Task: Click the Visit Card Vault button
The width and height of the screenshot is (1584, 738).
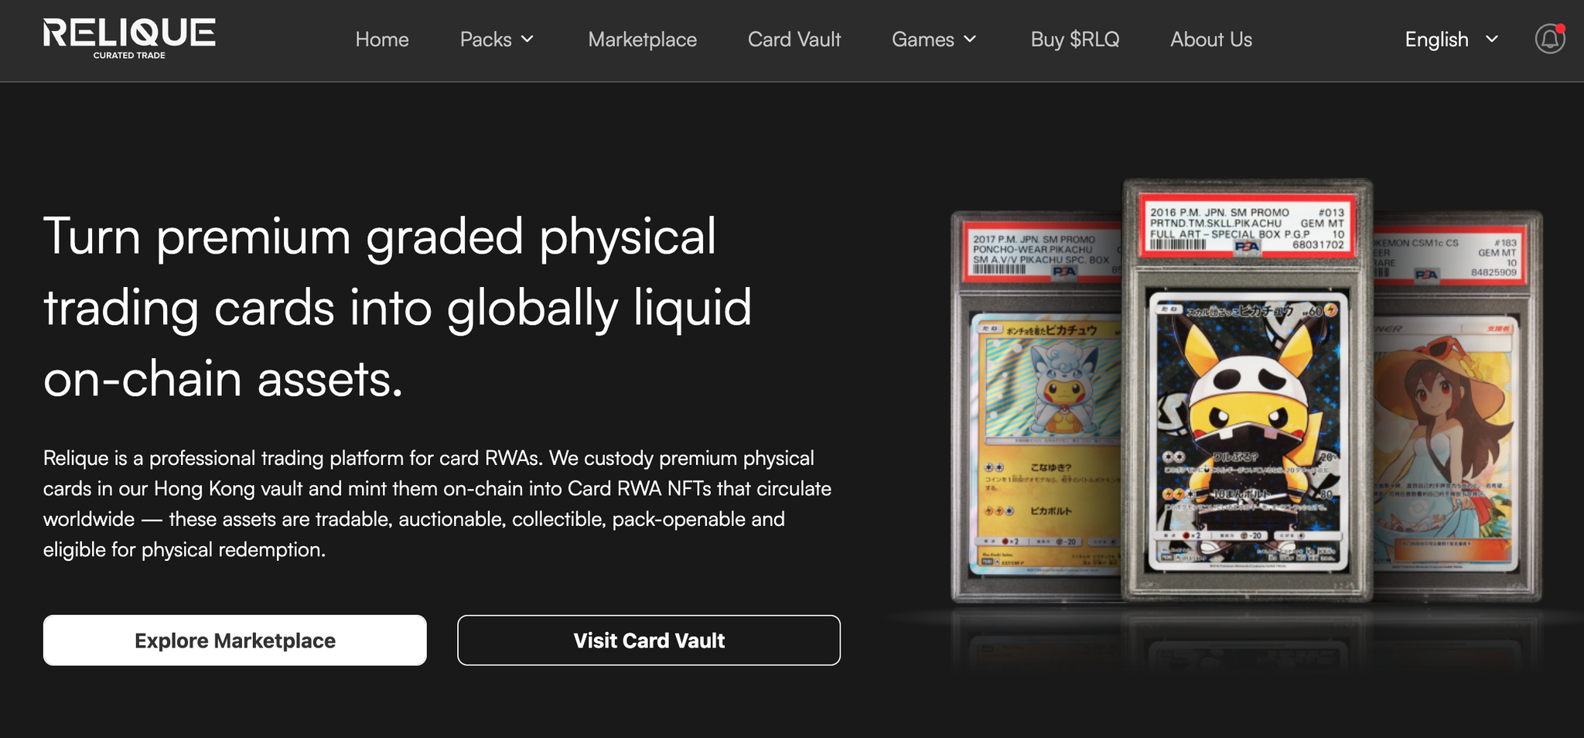Action: 649,641
